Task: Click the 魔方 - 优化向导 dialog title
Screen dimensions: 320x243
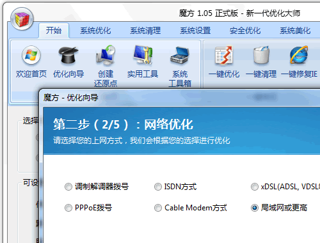Action: (70, 98)
